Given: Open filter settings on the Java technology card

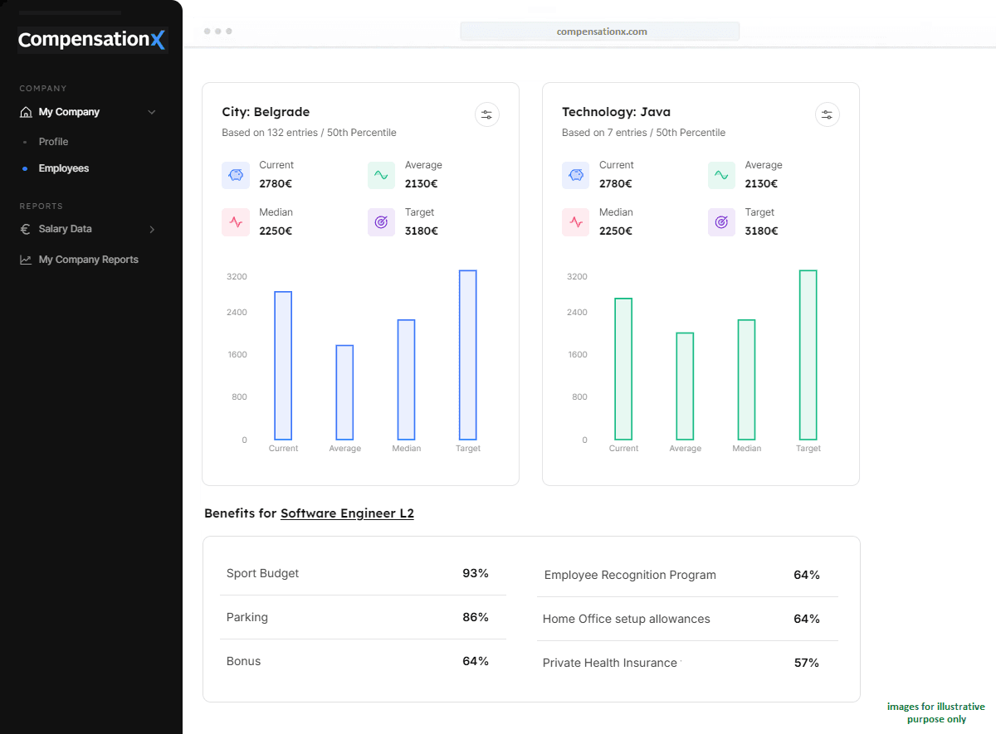Looking at the screenshot, I should (827, 114).
